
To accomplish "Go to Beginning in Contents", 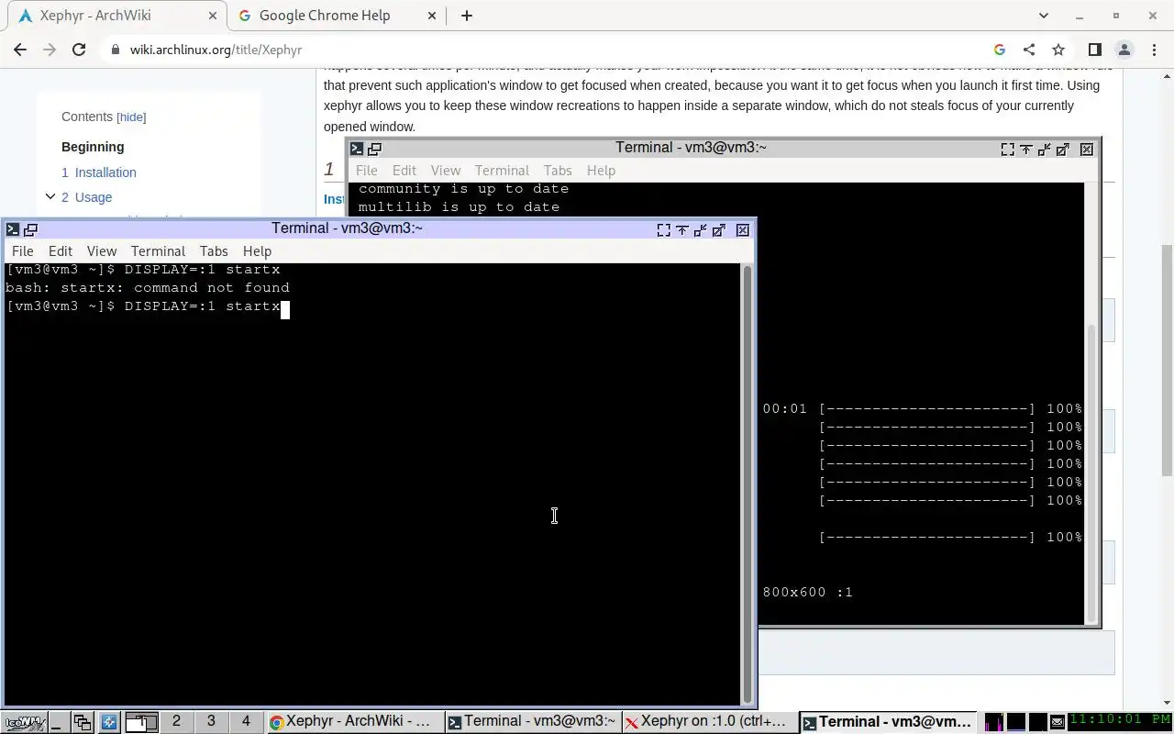I will pos(93,147).
